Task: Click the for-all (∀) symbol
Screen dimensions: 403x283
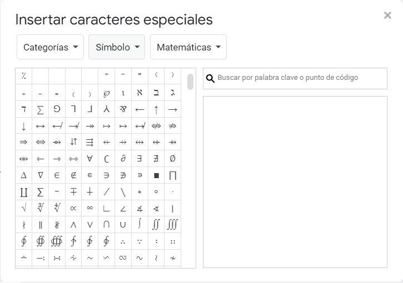Action: [90, 159]
